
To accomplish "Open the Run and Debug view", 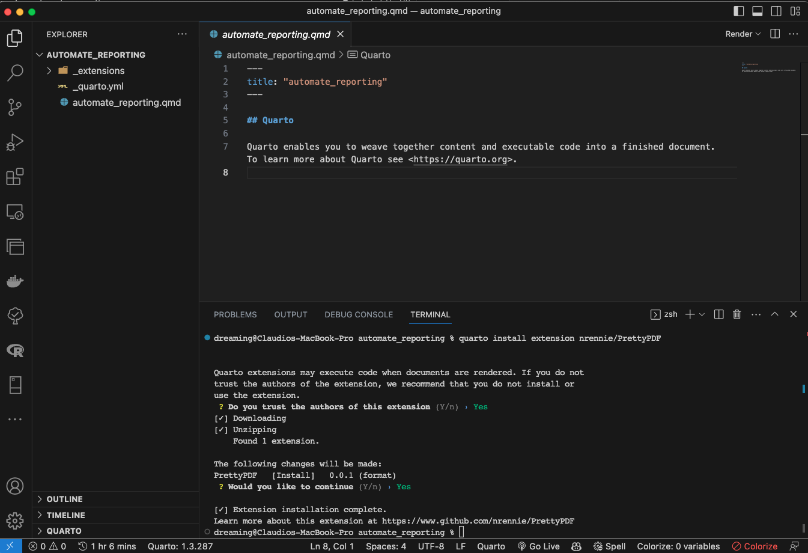I will (14, 142).
